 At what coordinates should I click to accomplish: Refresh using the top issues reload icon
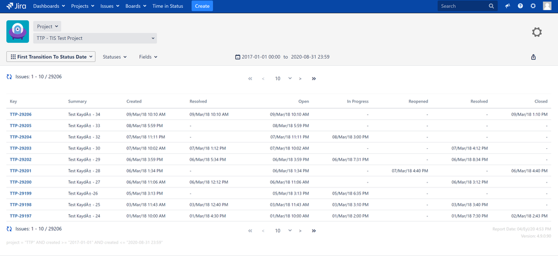(x=10, y=77)
